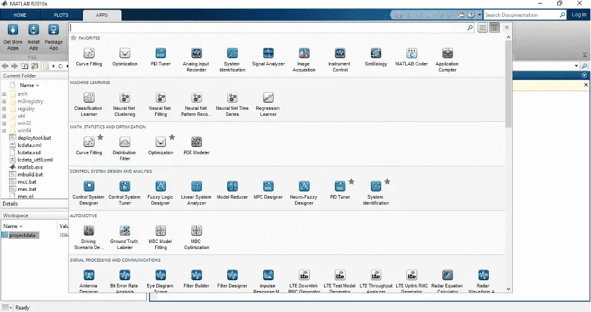Toggle favorite star on Control-section PID Tuner
Viewport: 591px width, 312px height.
(351, 182)
